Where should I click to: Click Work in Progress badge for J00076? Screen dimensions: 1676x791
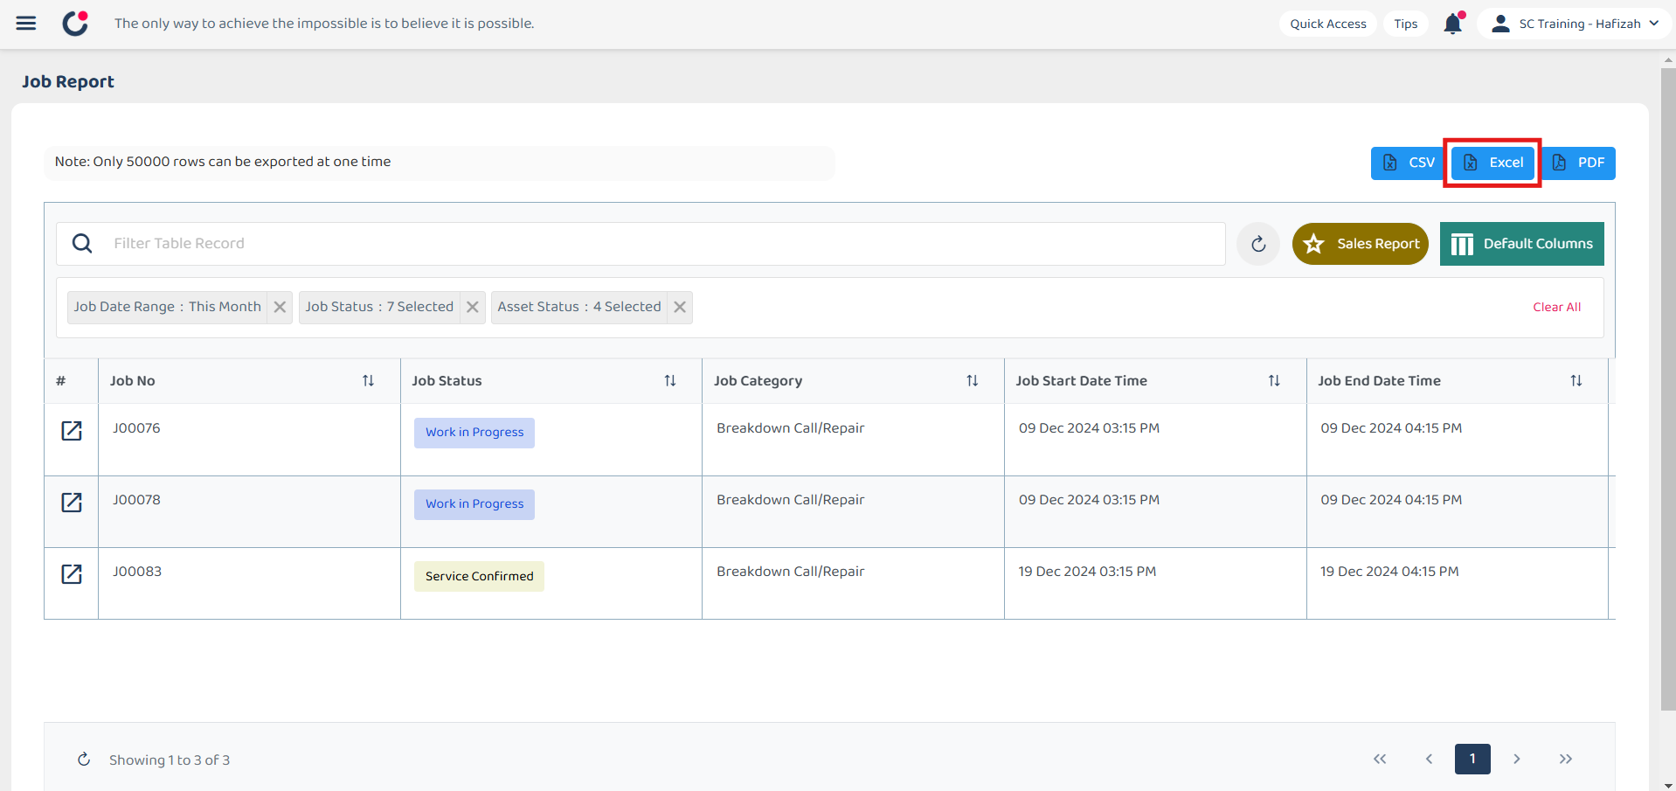point(474,433)
